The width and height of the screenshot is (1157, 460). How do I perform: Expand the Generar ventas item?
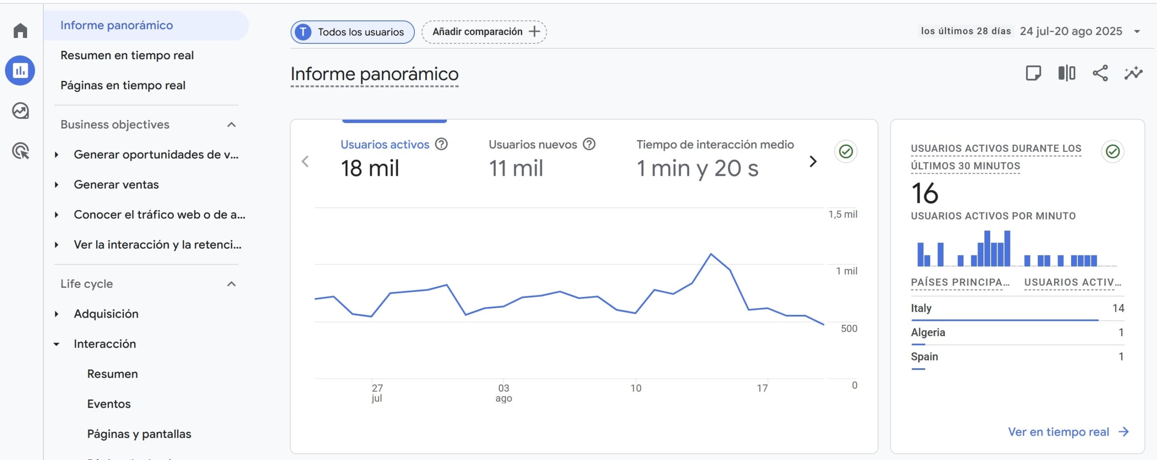[56, 185]
